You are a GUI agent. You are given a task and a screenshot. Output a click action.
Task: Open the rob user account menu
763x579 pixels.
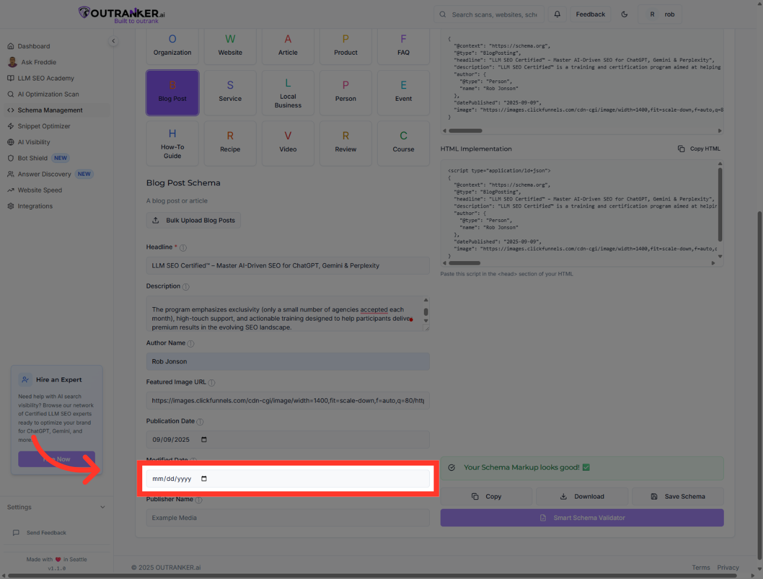(x=660, y=14)
